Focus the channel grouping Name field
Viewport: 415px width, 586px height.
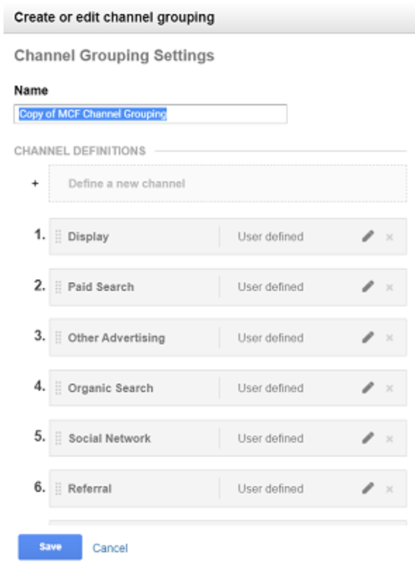pyautogui.click(x=151, y=114)
